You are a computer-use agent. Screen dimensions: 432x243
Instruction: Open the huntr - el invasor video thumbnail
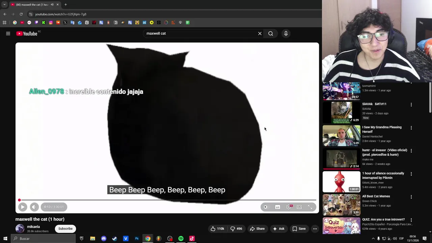tap(342, 158)
